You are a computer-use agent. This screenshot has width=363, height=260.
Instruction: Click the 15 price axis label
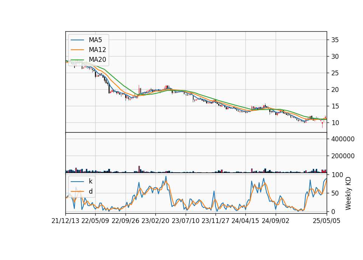[x=335, y=106]
